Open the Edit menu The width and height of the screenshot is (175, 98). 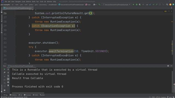9,2
